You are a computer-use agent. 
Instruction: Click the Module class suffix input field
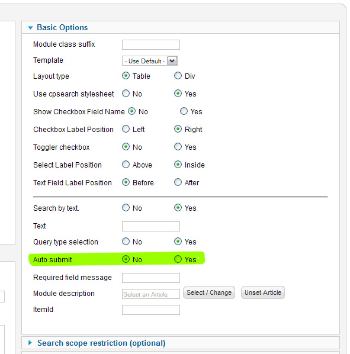[x=151, y=45]
